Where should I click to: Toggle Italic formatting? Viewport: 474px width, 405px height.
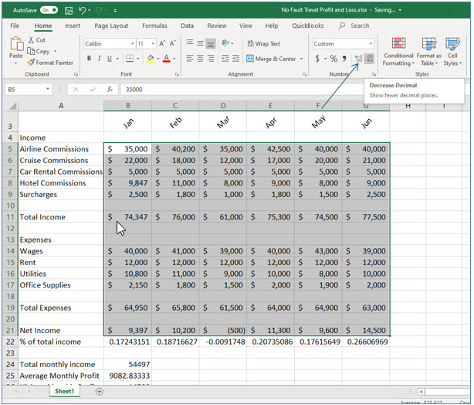point(99,59)
